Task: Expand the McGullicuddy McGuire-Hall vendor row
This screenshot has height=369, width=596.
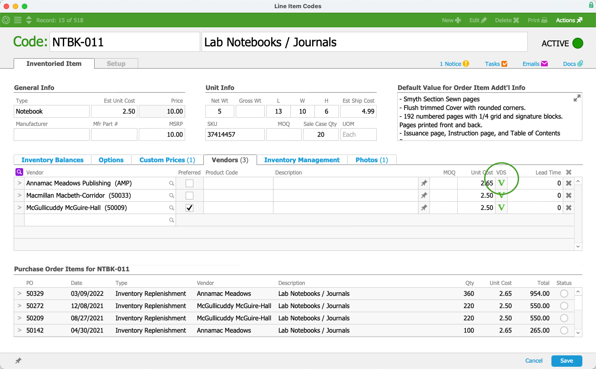Action: 19,208
